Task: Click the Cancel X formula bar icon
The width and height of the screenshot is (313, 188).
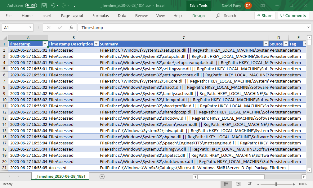Action: click(48, 28)
